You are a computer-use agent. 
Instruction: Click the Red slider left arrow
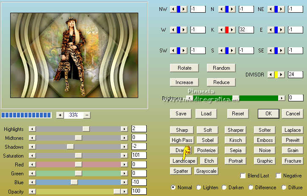[x=32, y=164]
